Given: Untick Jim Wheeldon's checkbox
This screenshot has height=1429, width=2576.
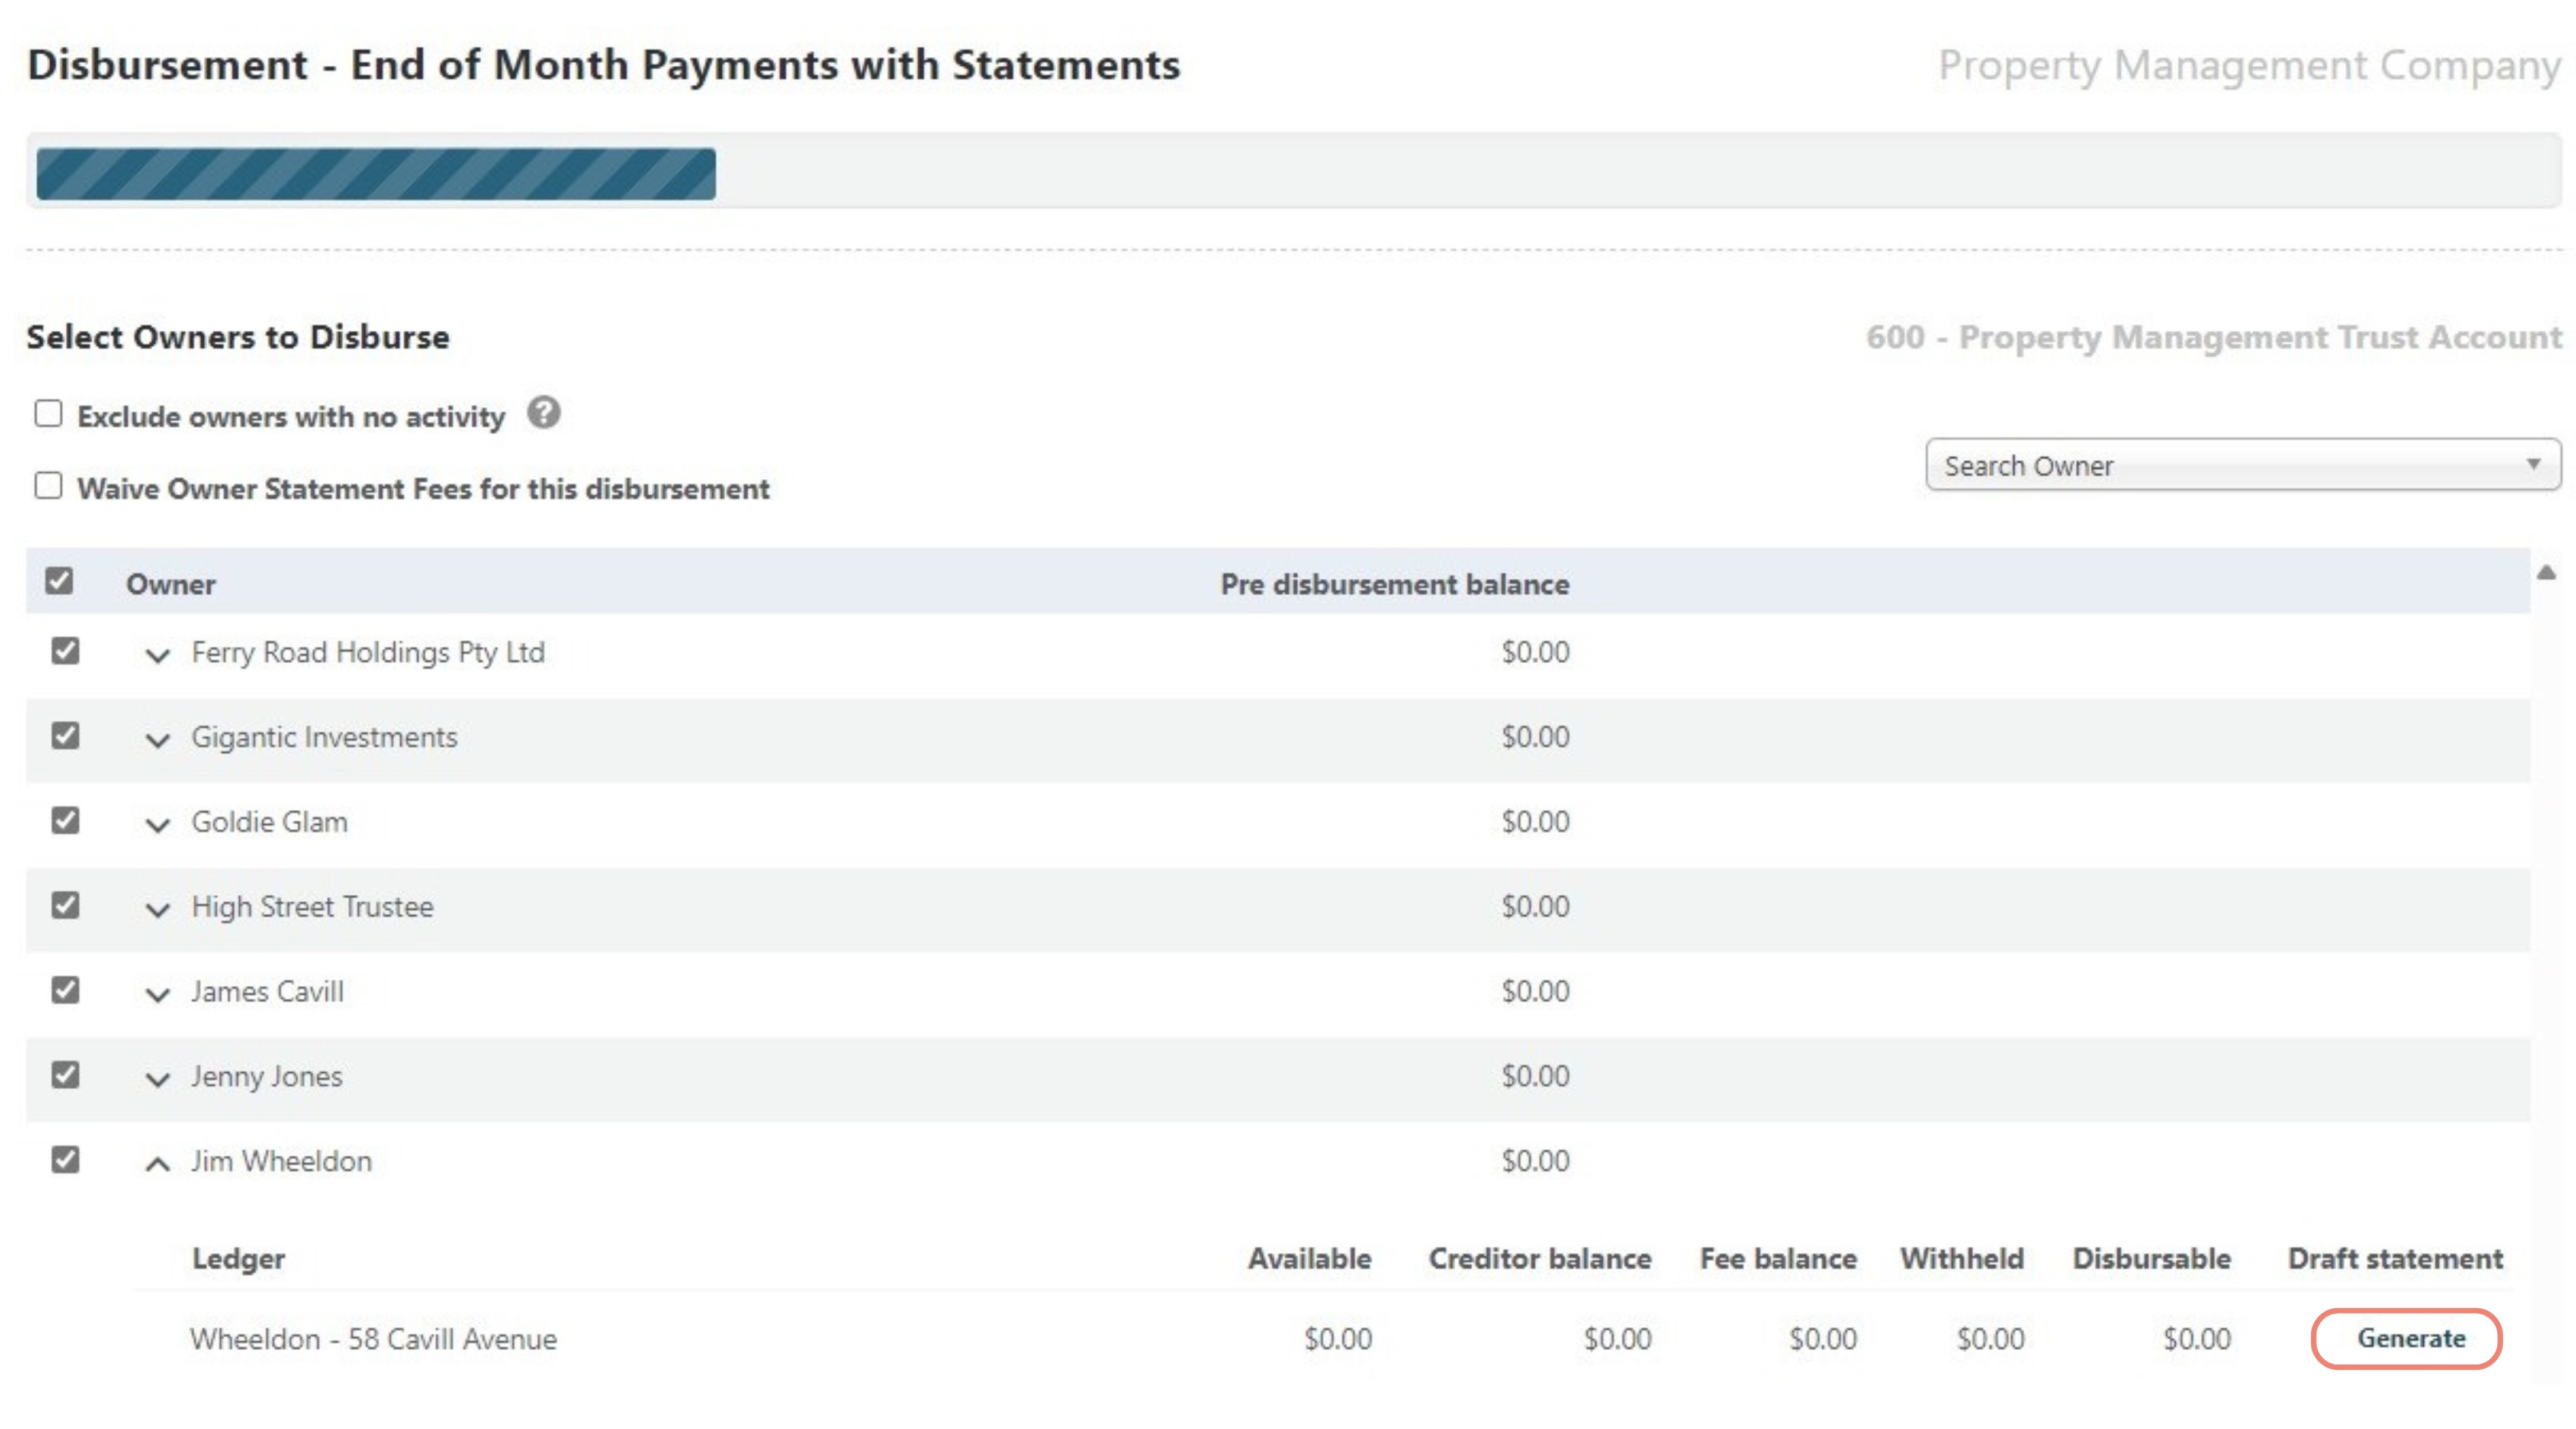Looking at the screenshot, I should tap(65, 1160).
